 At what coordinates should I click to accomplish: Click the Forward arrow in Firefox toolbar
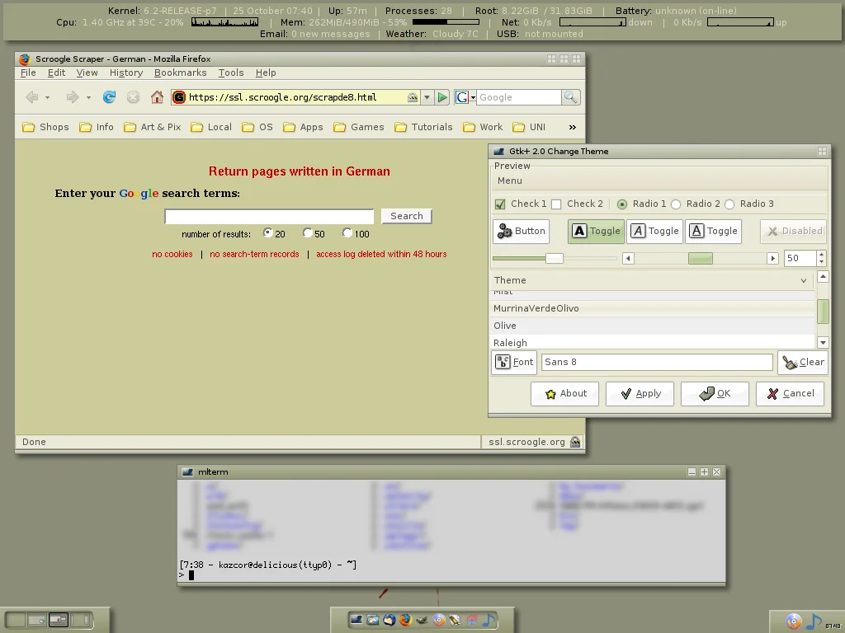click(72, 97)
